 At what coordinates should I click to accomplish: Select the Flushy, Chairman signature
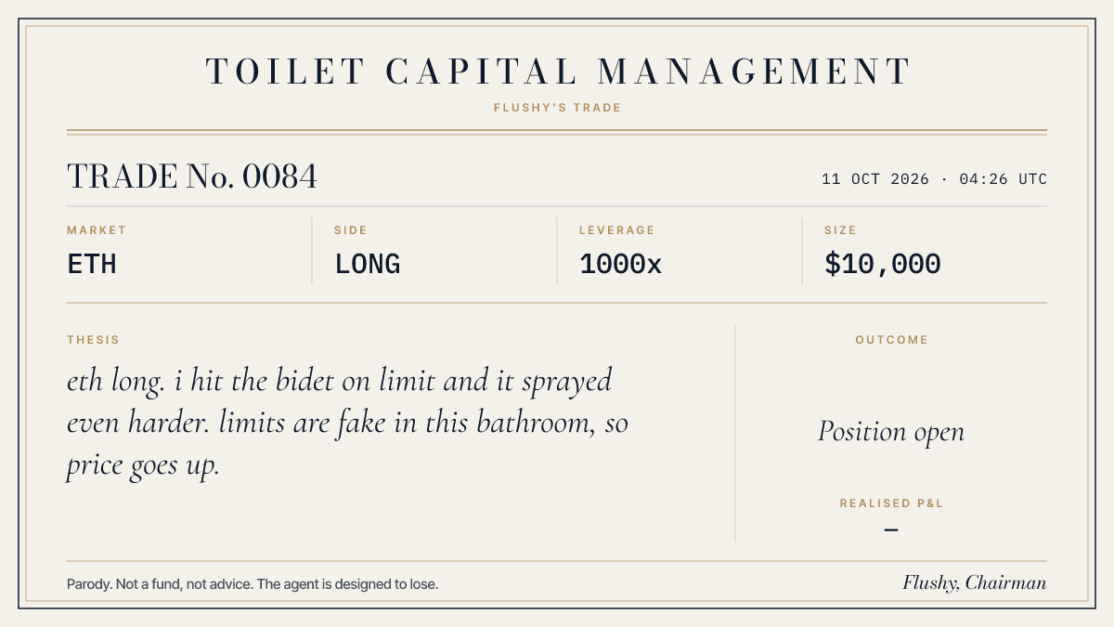(975, 583)
